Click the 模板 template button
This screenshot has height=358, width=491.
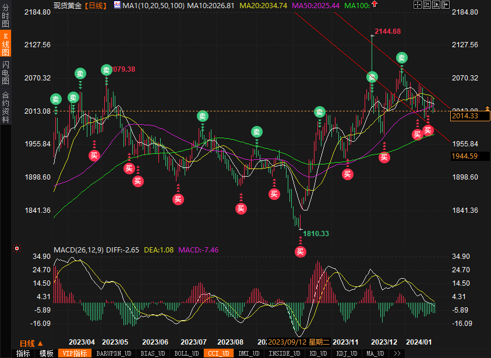tap(47, 353)
